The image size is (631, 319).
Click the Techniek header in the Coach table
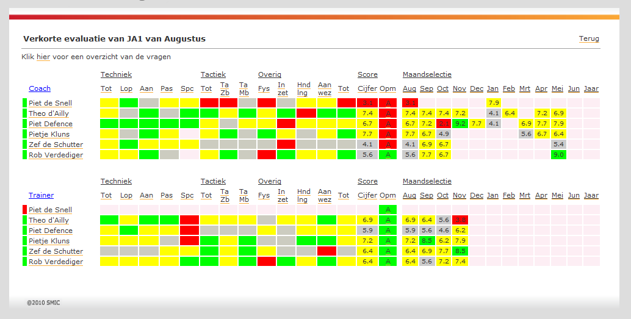click(x=116, y=74)
